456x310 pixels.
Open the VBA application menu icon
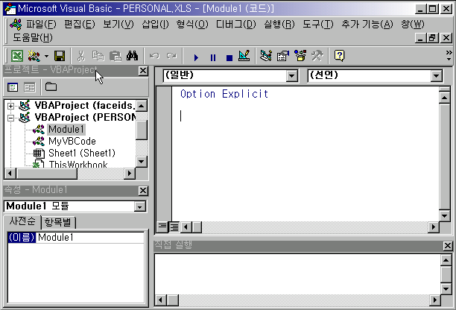pos(16,24)
